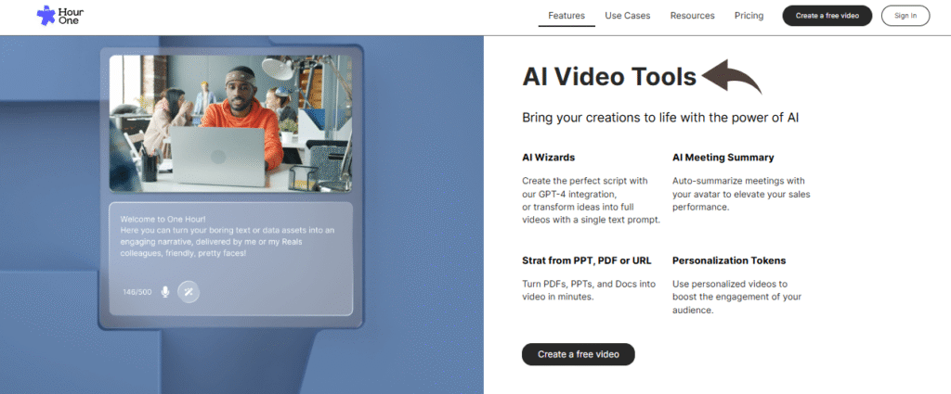Click the 146/500 character counter
The image size is (951, 394).
137,292
